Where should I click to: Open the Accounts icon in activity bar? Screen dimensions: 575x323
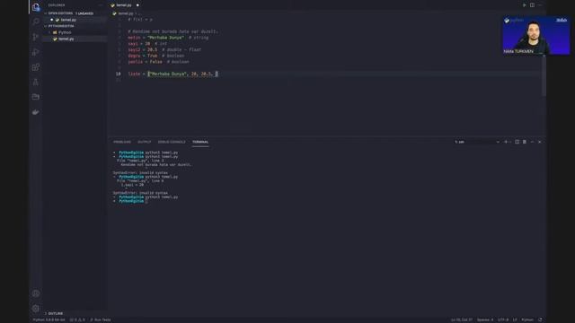[x=36, y=293]
